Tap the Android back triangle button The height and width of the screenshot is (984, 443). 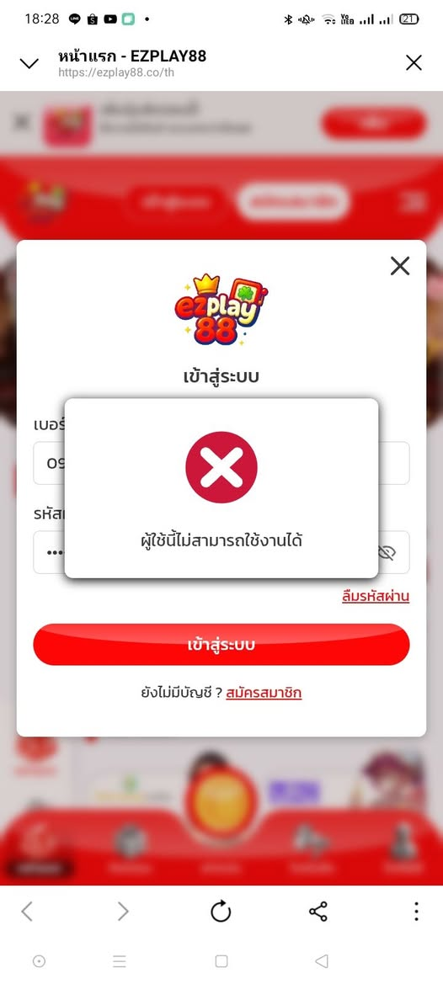point(321,960)
